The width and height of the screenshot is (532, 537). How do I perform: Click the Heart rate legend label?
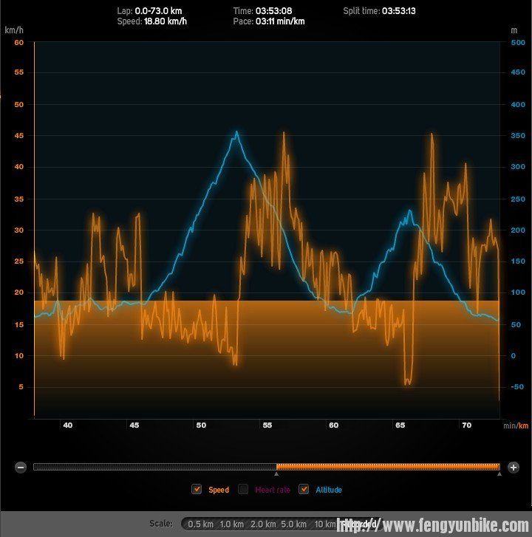(x=273, y=489)
